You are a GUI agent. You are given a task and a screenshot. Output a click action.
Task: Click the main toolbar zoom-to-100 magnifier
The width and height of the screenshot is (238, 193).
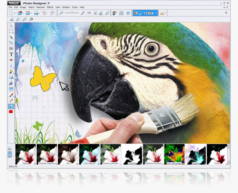(100, 13)
